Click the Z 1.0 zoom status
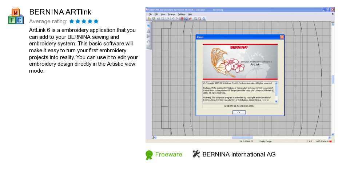The height and width of the screenshot is (171, 342). [x=310, y=142]
